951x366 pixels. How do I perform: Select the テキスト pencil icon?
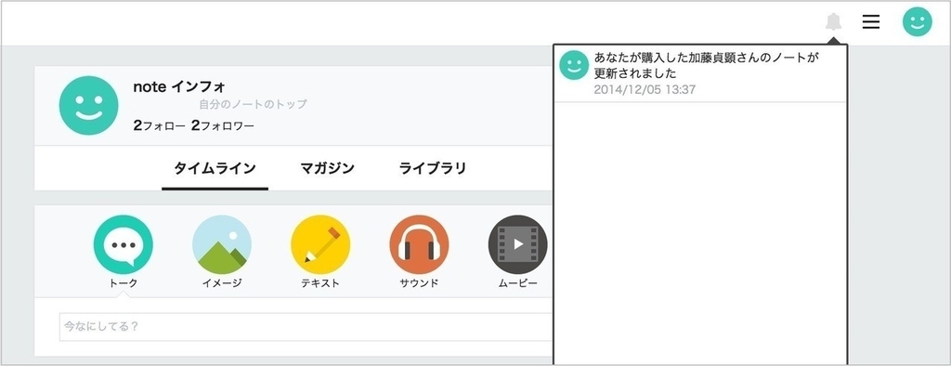coord(320,244)
